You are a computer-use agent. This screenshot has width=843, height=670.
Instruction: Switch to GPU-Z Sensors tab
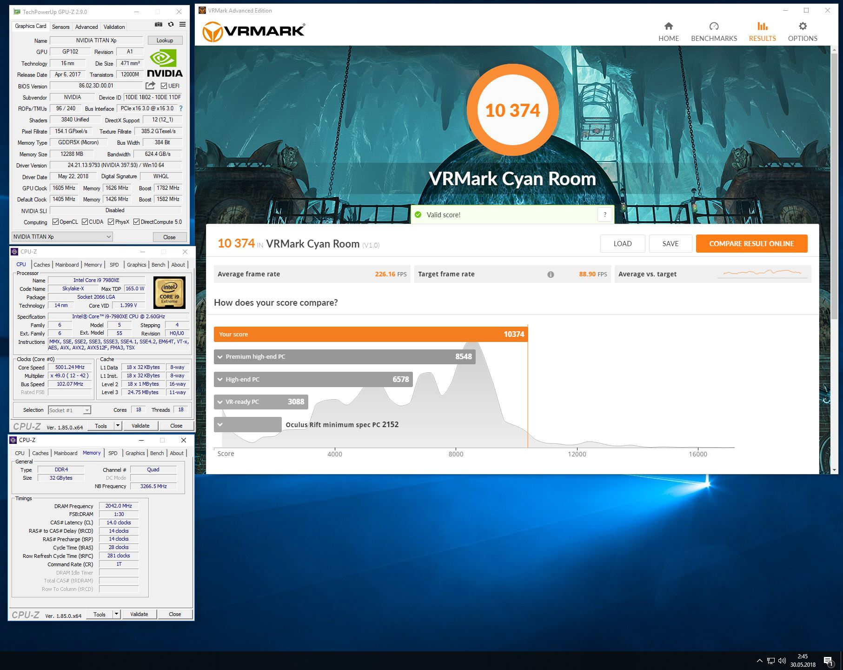(x=61, y=27)
